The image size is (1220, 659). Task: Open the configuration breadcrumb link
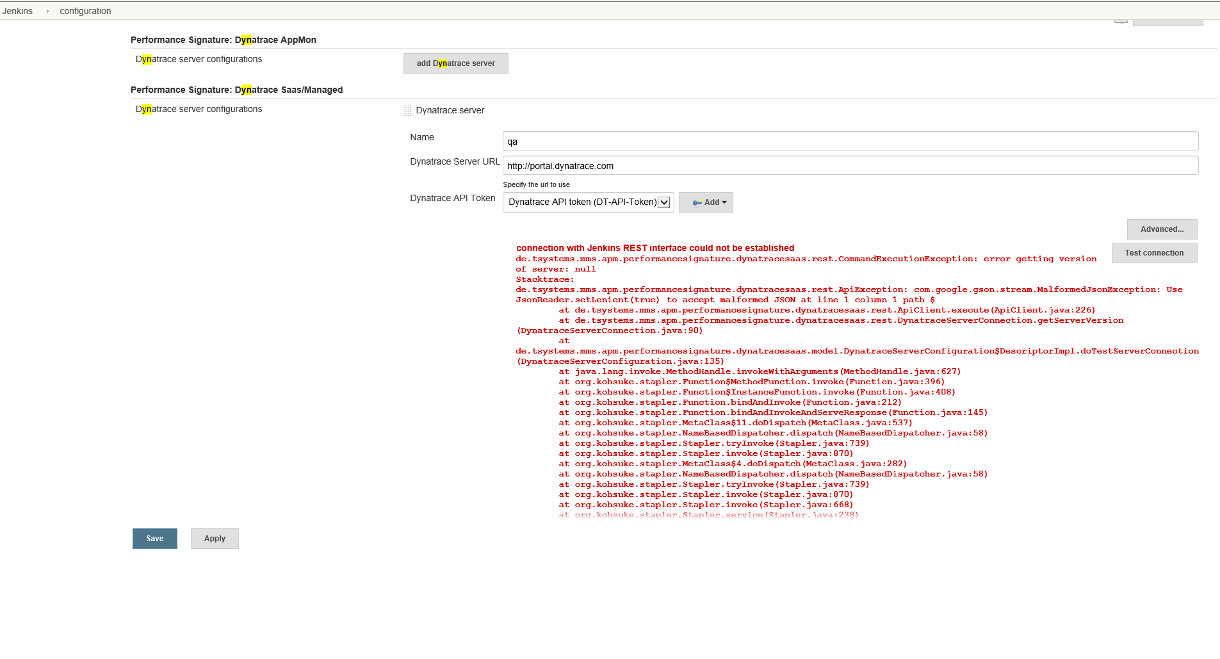(x=85, y=11)
